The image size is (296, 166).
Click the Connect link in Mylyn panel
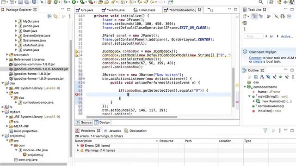coord(255,58)
